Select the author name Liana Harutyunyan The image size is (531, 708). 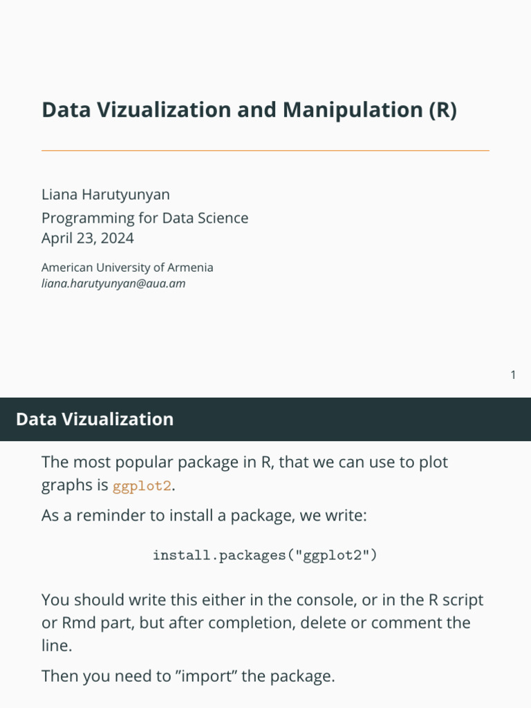tap(106, 196)
